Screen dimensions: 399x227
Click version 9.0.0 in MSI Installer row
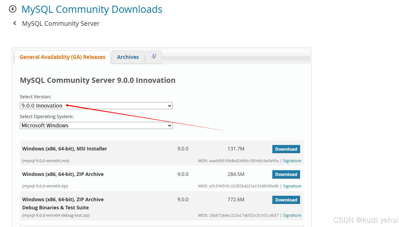pos(183,149)
